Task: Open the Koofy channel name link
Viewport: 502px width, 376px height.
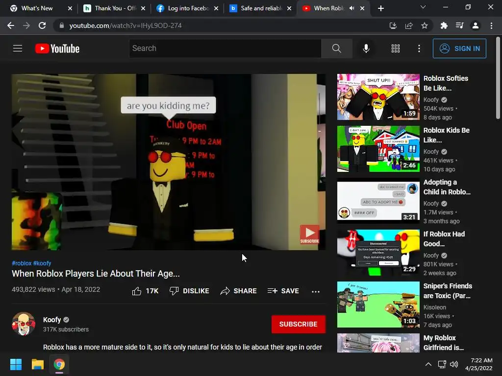Action: pyautogui.click(x=52, y=320)
